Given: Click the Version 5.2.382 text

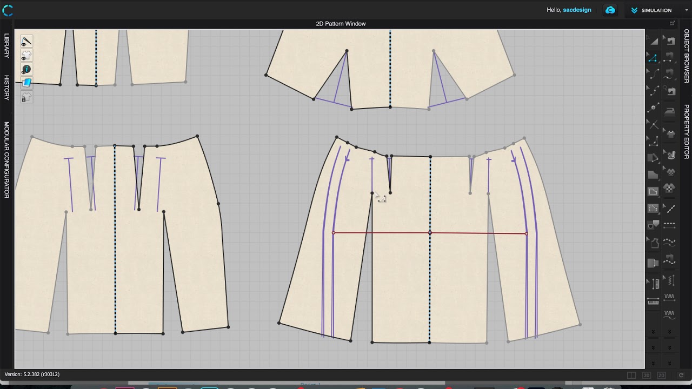Looking at the screenshot, I should pos(32,374).
